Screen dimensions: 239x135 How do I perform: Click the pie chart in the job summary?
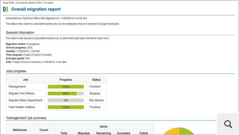(x=179, y=131)
